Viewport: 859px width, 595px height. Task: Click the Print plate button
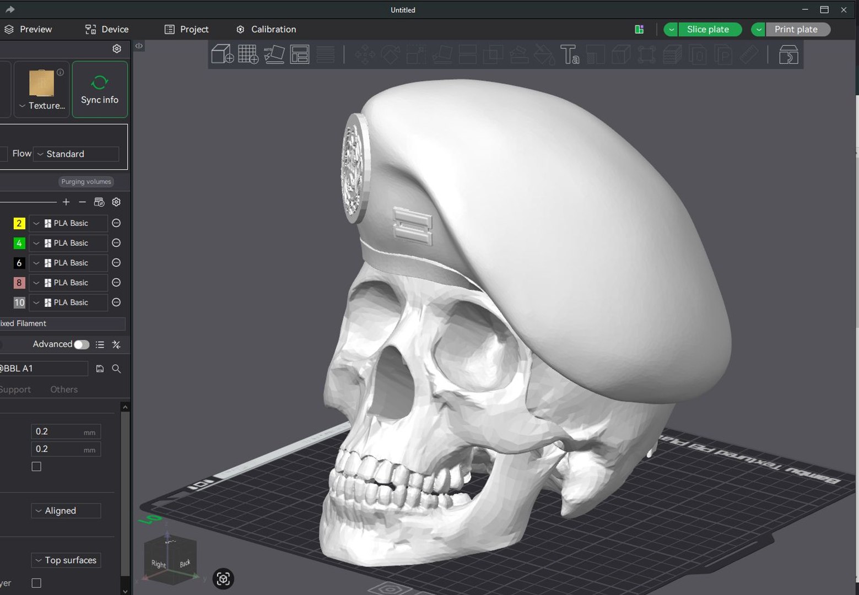798,30
